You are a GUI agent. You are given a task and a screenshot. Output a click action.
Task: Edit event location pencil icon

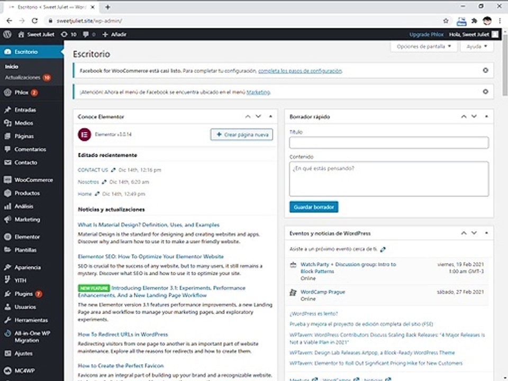point(383,249)
